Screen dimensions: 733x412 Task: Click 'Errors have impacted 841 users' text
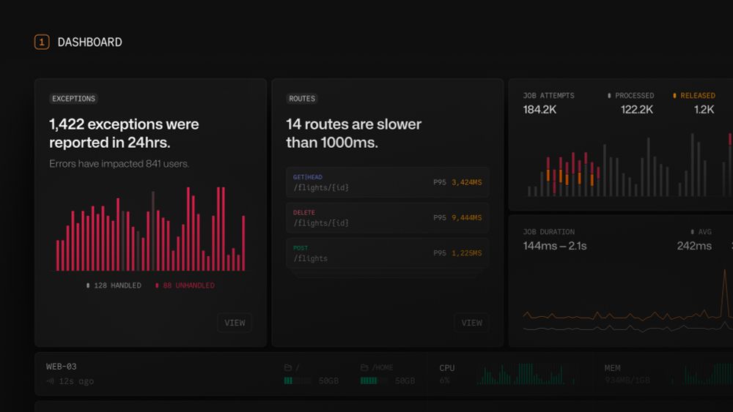119,164
